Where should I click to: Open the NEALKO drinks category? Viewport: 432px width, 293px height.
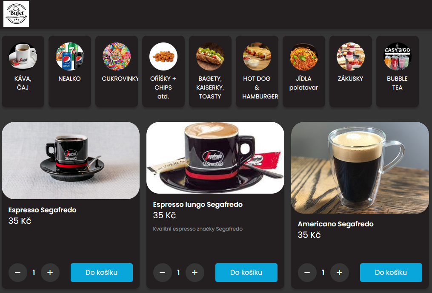[x=70, y=71]
